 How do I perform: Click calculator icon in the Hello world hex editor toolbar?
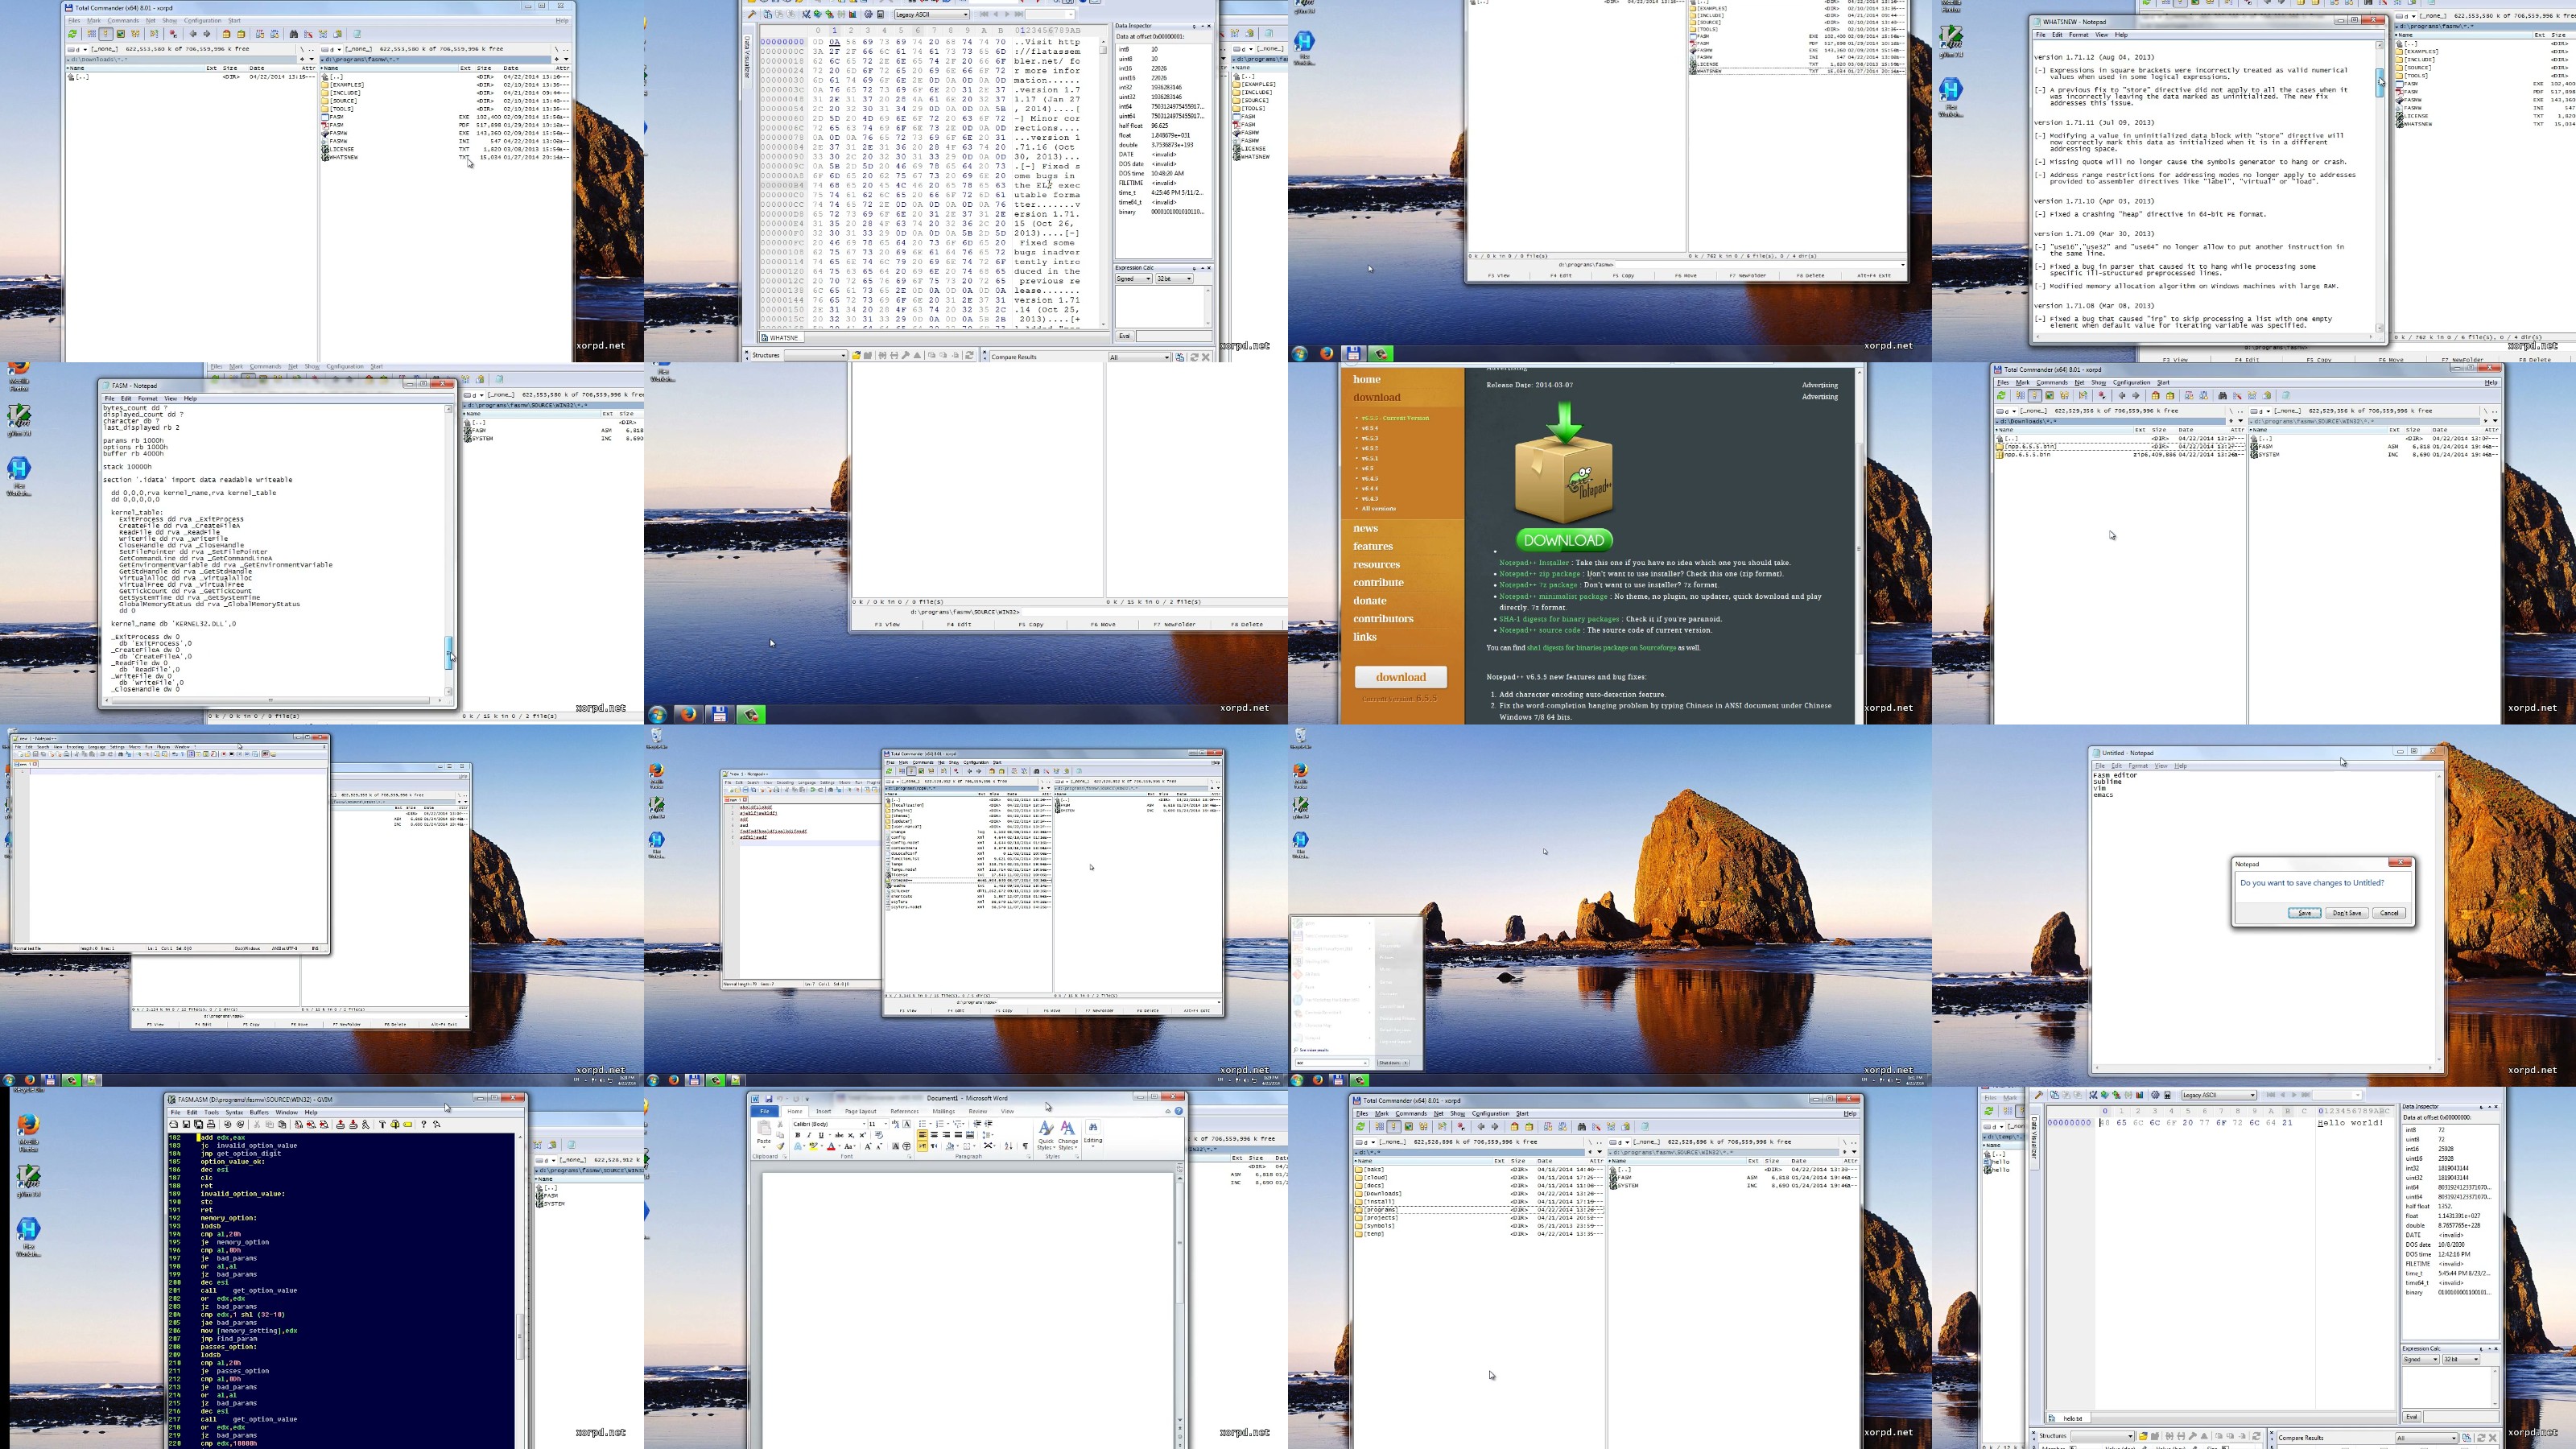[x=2168, y=1096]
